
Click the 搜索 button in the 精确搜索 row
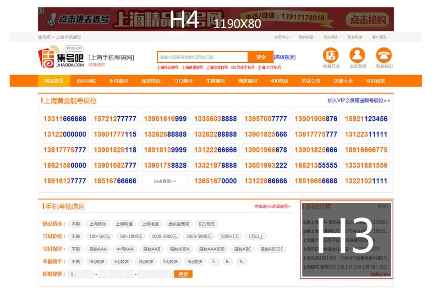[x=183, y=274]
